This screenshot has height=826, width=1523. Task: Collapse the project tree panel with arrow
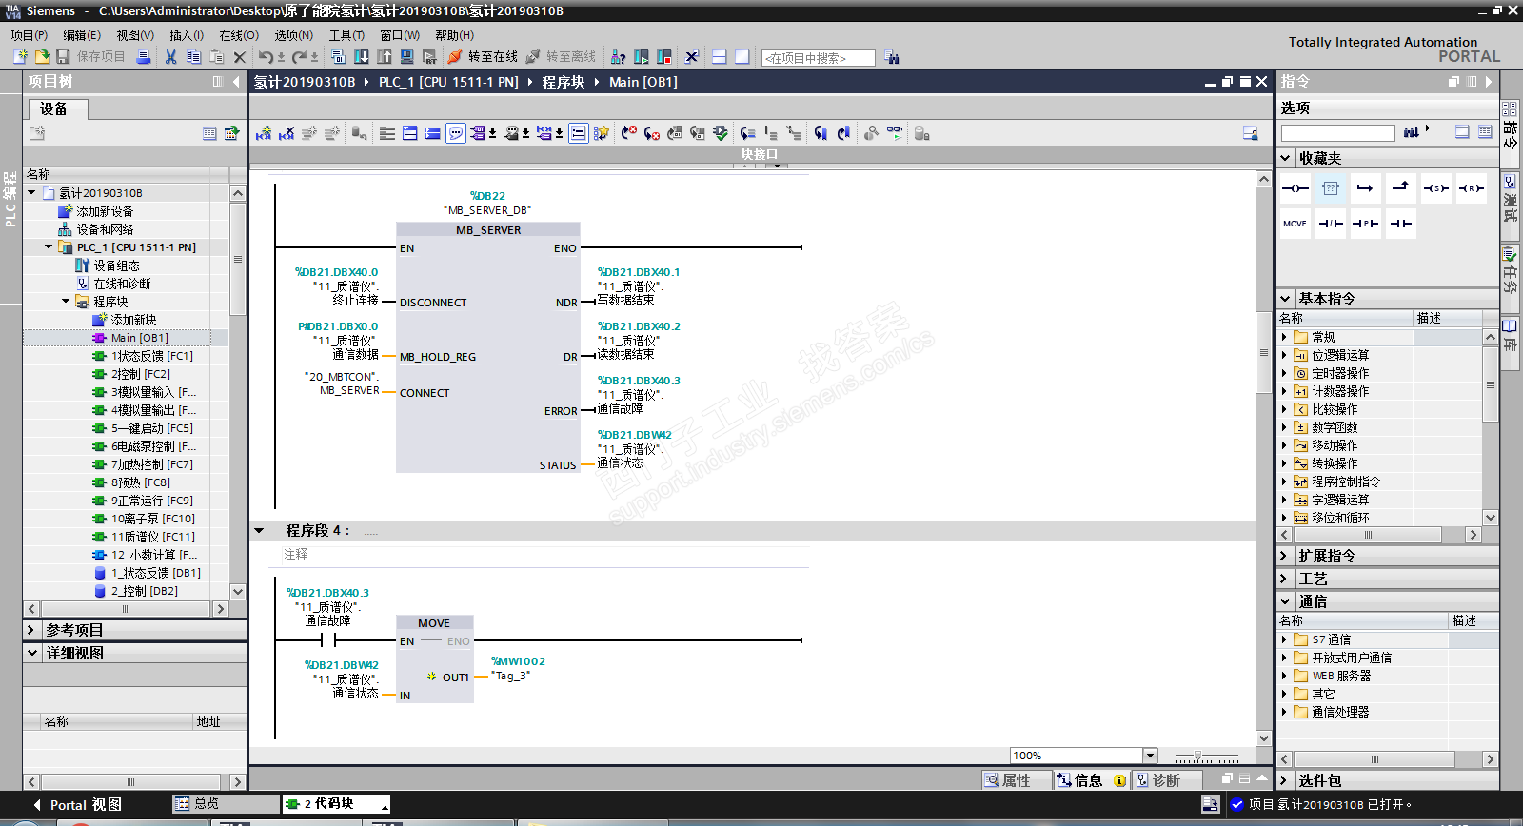(x=236, y=82)
